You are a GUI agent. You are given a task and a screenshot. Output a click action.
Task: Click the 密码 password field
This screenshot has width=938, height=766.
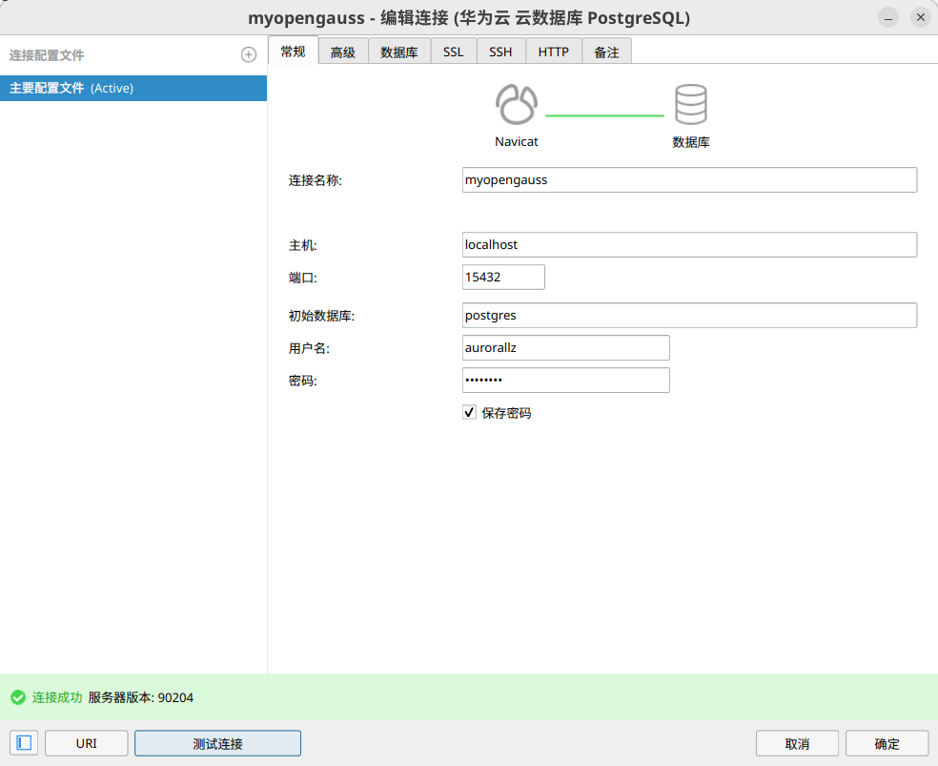coord(565,380)
